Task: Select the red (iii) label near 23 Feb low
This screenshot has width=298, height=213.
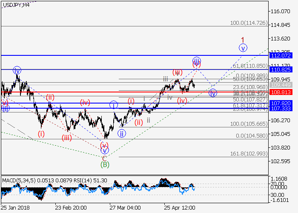Action: pyautogui.click(x=67, y=138)
